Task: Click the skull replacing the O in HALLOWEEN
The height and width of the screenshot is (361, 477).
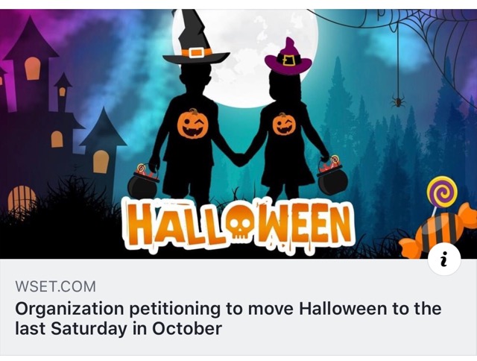Action: coord(241,225)
